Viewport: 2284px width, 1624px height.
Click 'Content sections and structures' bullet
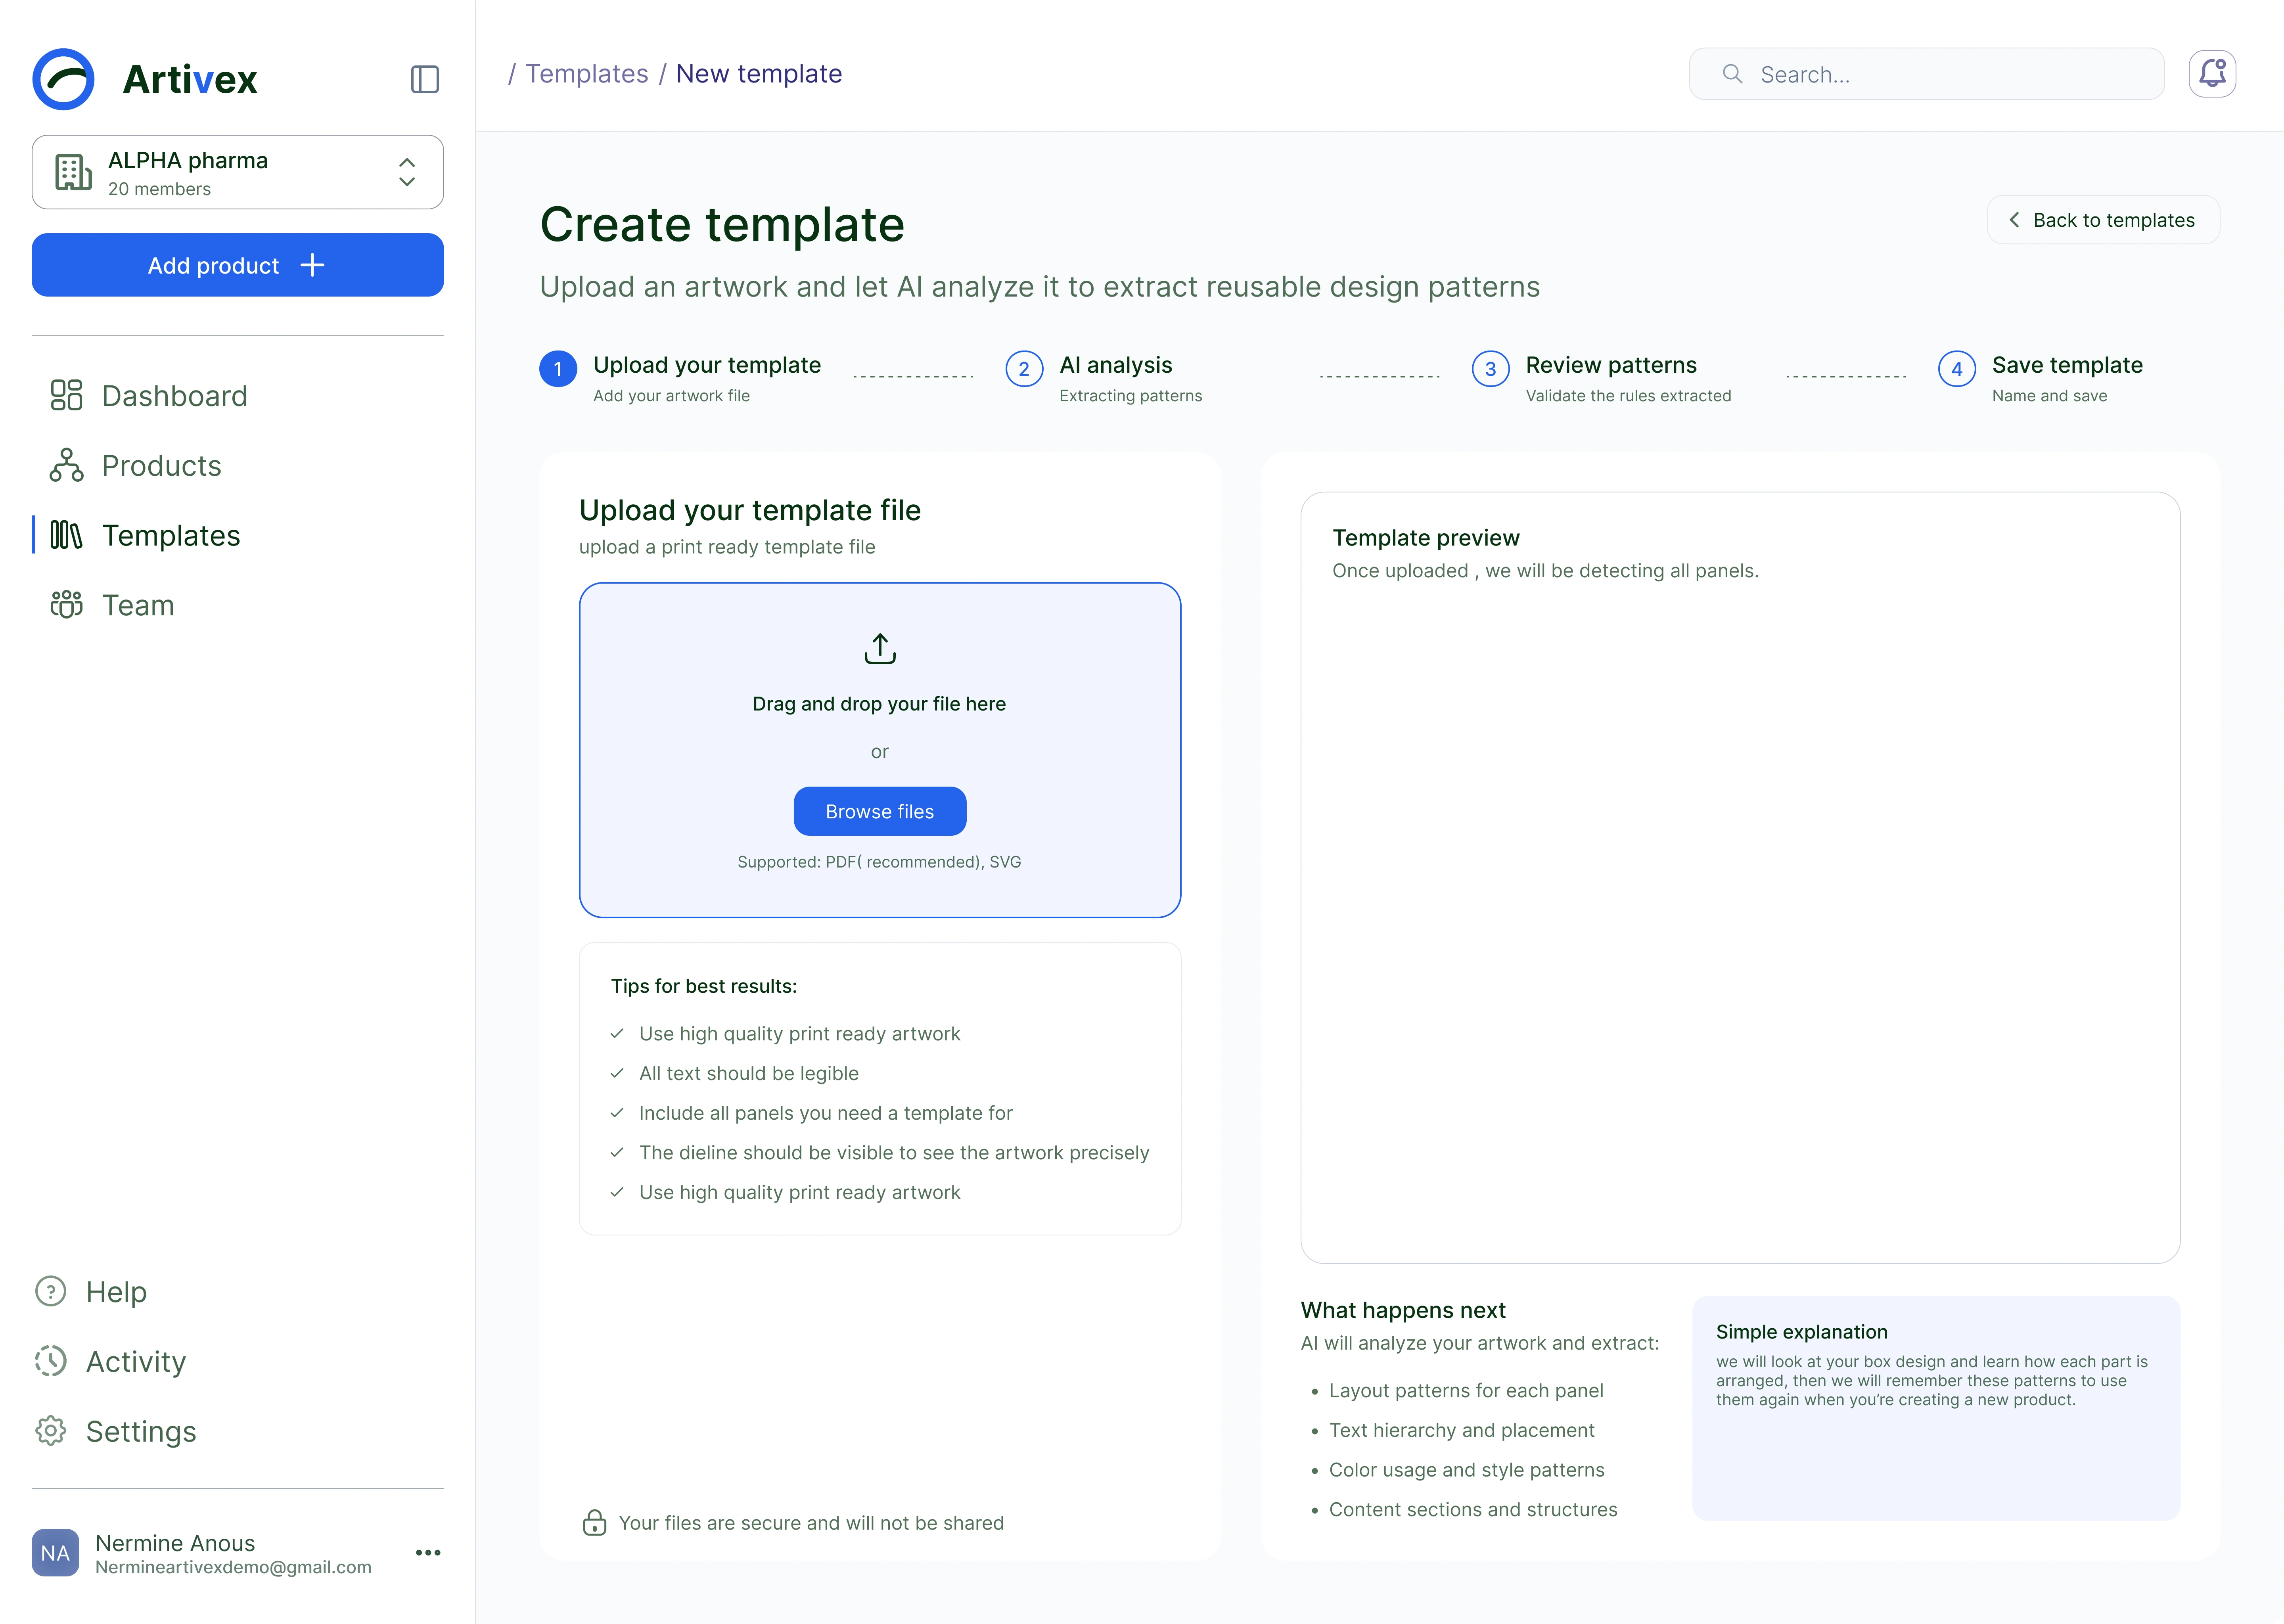1473,1510
